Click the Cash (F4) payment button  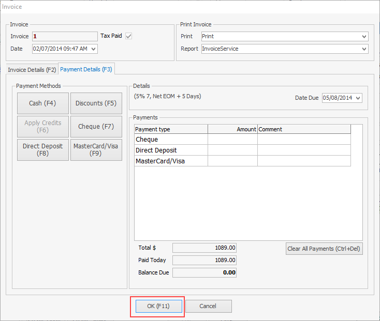[42, 103]
